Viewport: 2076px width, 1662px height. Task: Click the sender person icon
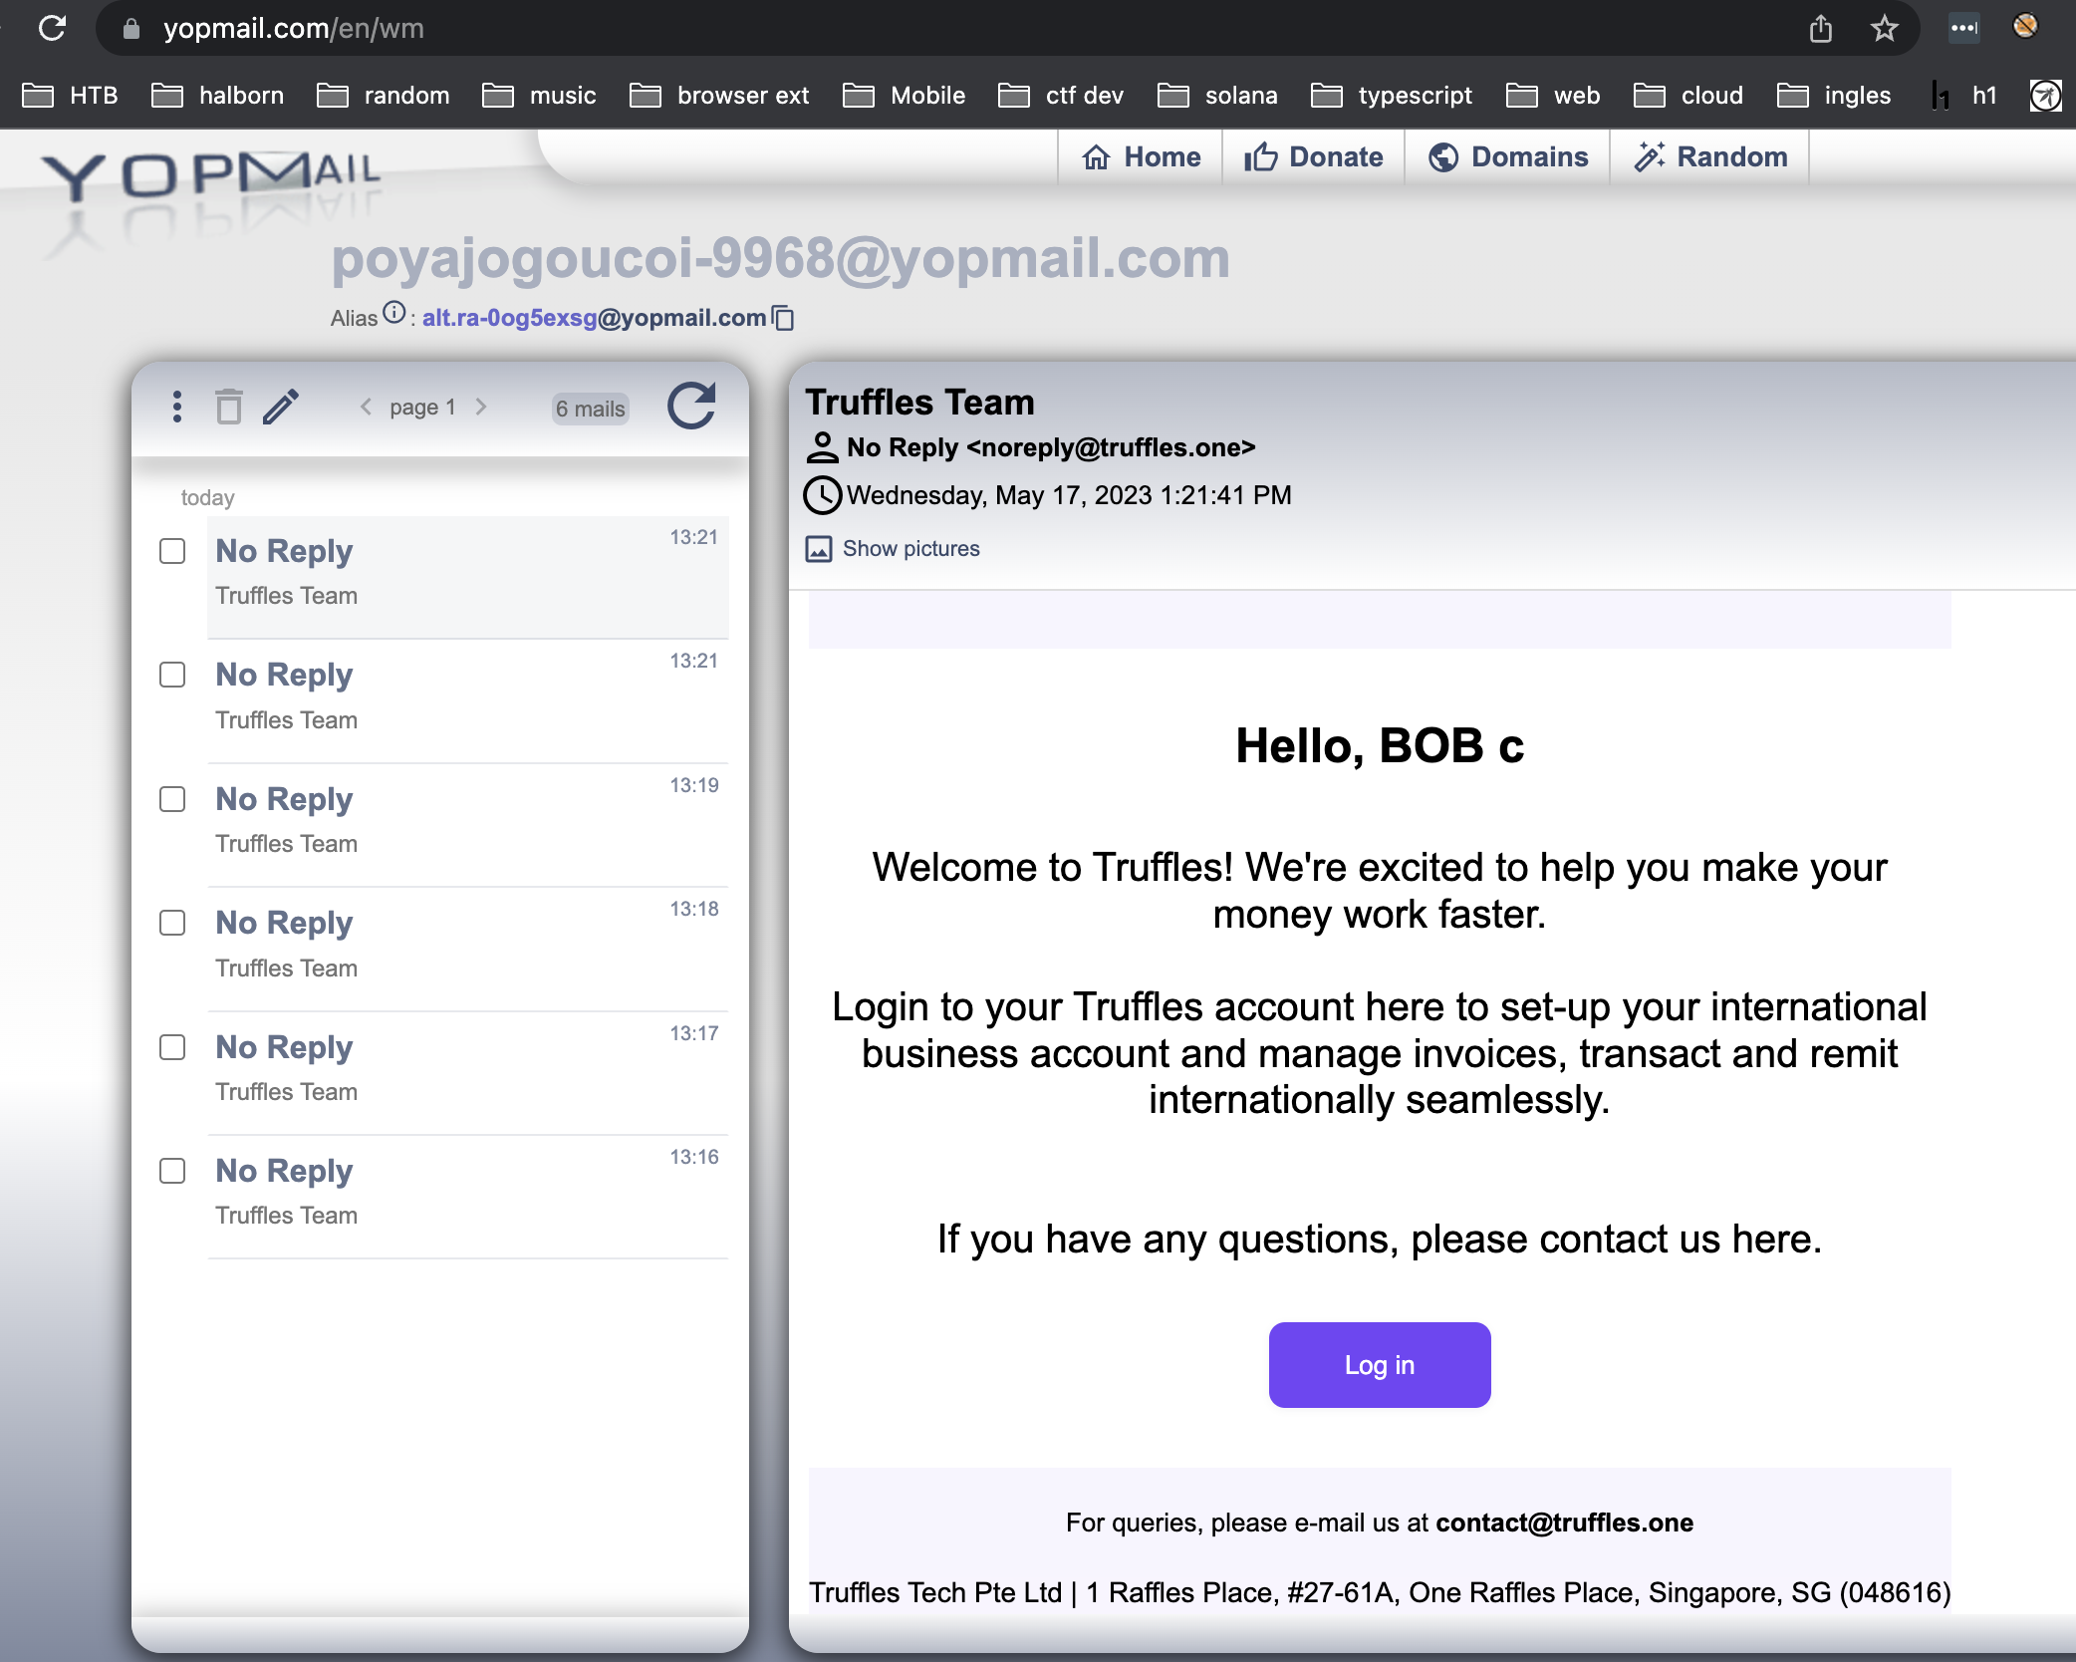click(822, 448)
